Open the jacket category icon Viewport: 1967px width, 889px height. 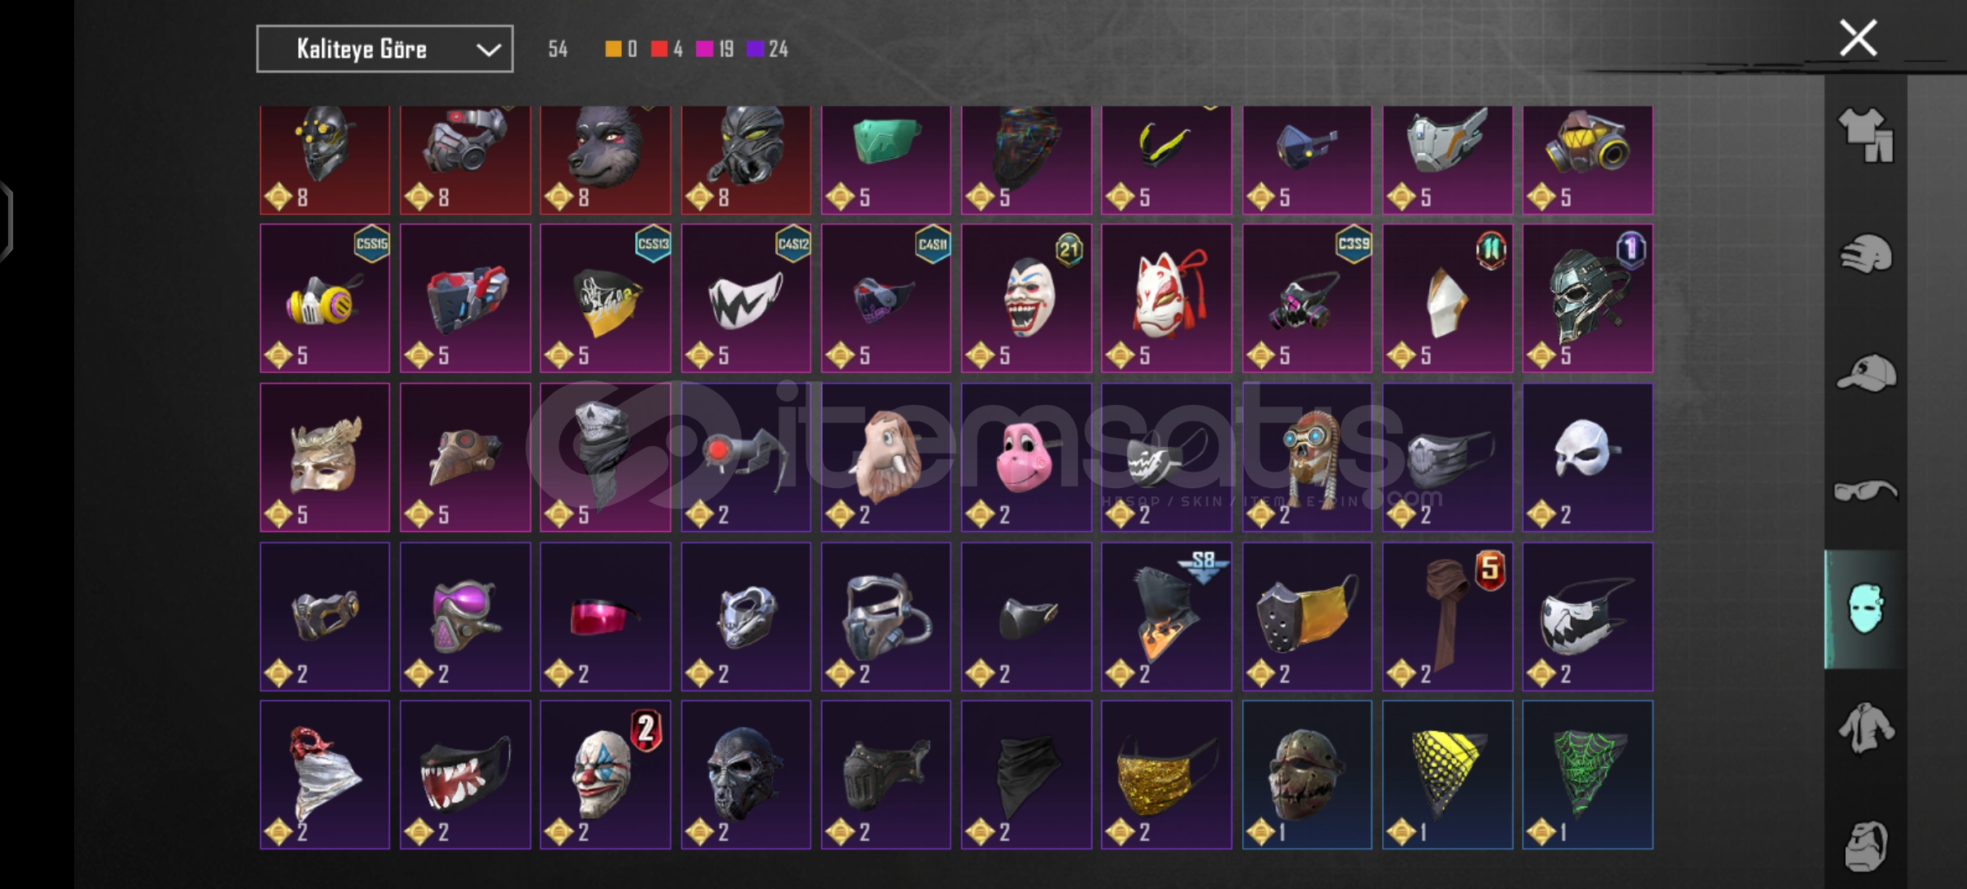click(1866, 728)
